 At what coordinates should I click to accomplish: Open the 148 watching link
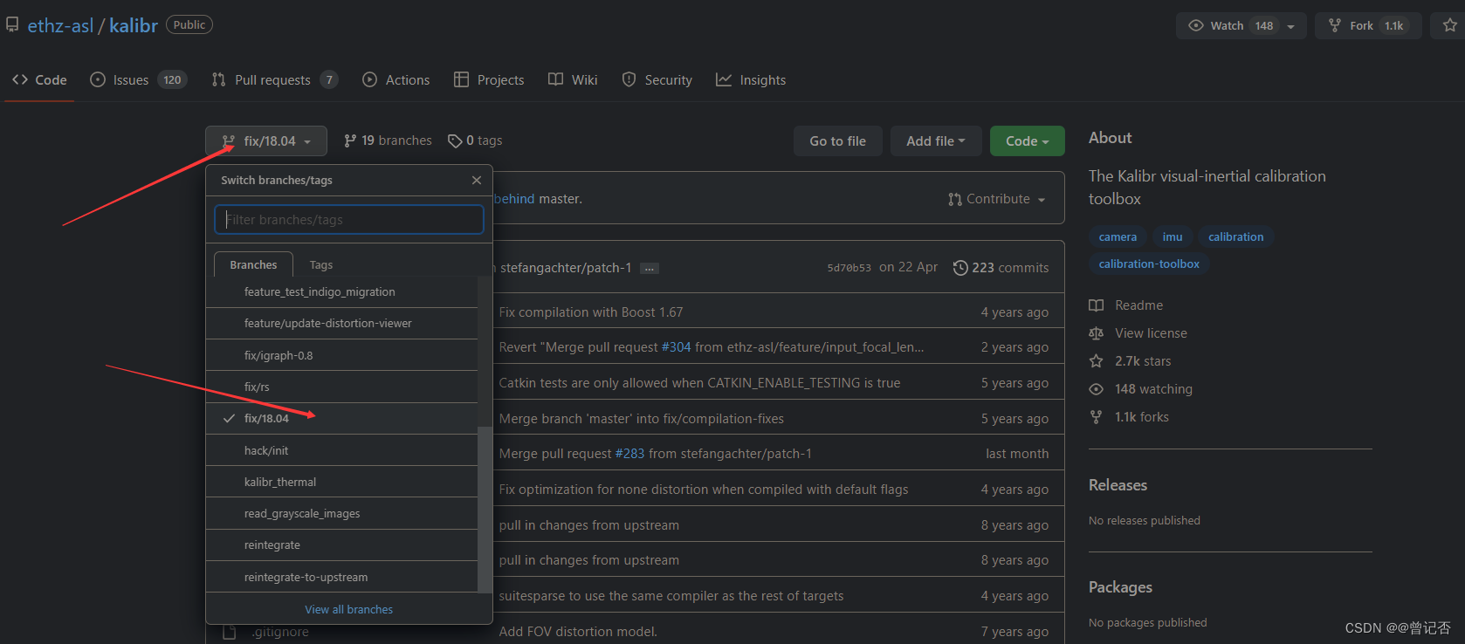click(x=1141, y=389)
